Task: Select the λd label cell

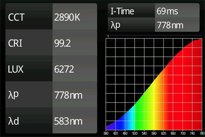Action: [29, 120]
